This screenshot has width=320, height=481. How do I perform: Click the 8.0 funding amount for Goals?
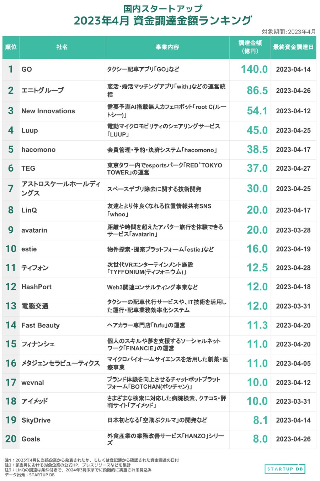point(260,439)
